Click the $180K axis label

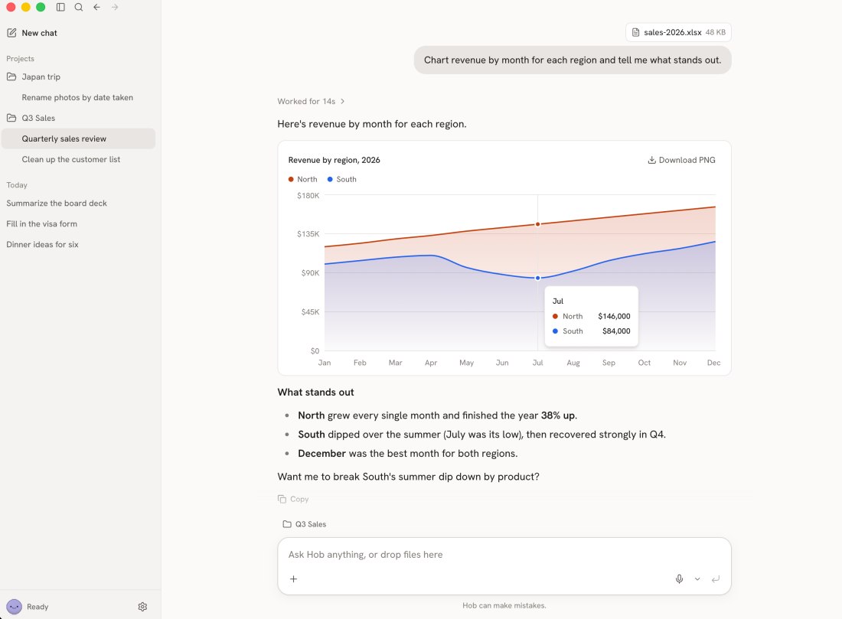coord(308,195)
